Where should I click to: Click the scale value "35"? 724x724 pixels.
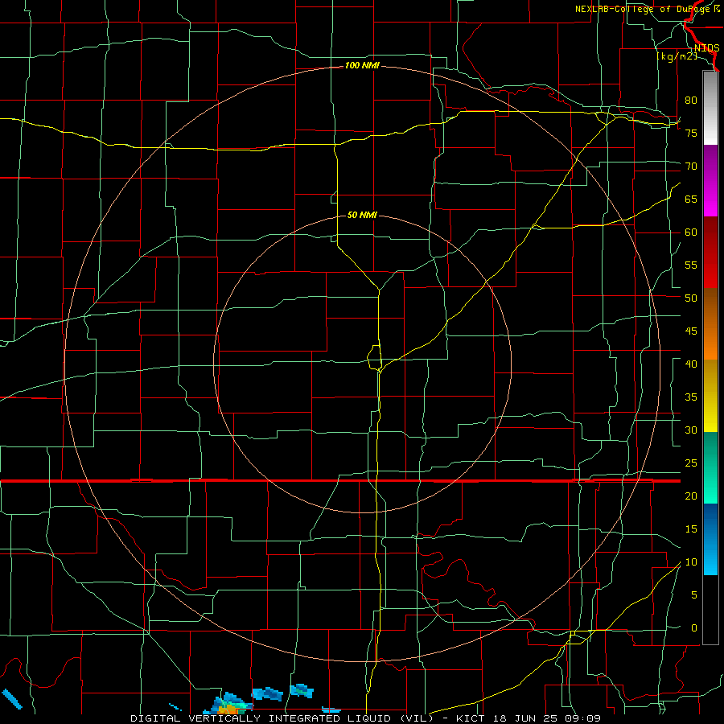691,397
